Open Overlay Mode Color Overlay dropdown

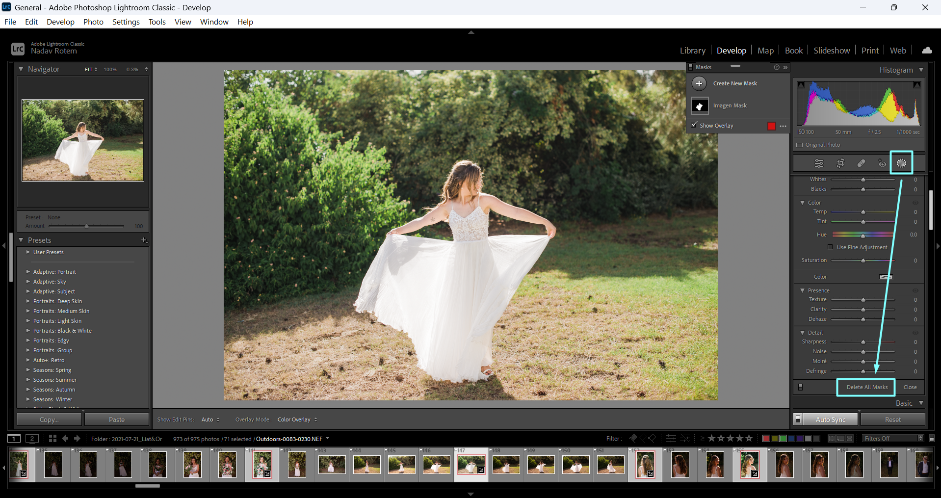pyautogui.click(x=297, y=419)
